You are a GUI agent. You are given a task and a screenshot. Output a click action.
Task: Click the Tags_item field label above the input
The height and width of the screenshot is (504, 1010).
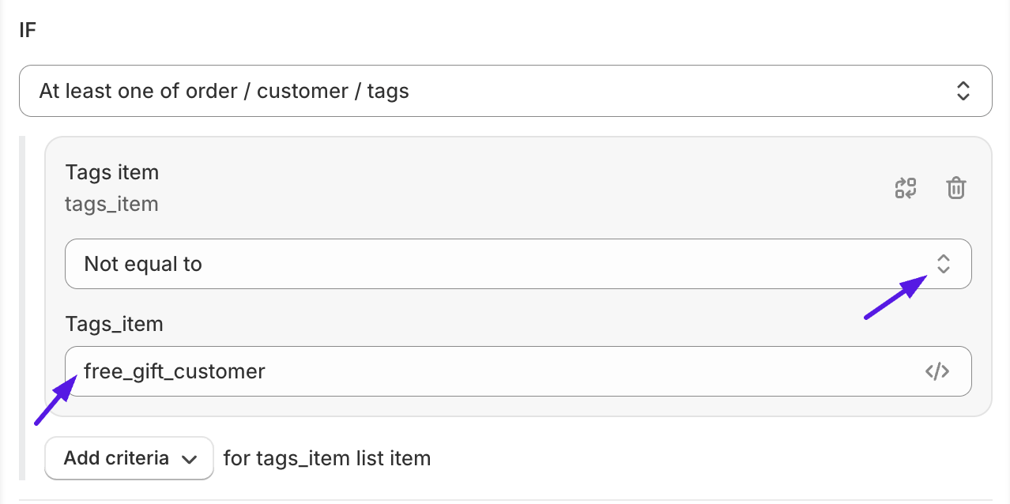[115, 324]
